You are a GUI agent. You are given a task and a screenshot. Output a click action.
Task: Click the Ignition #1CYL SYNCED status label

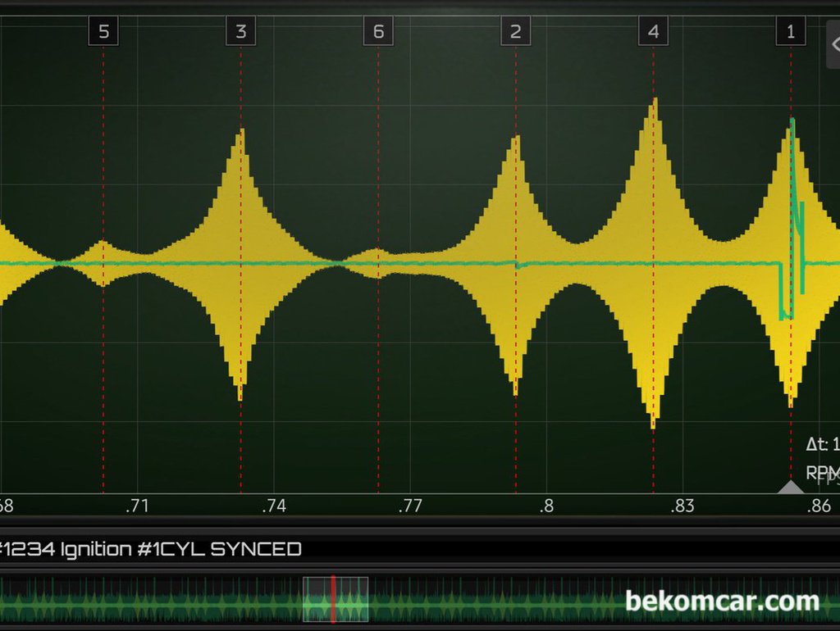click(150, 549)
